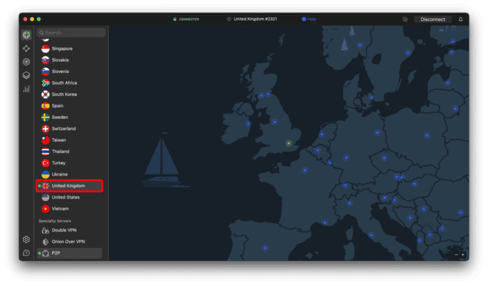Select United Kingdom in the country list
This screenshot has width=488, height=286.
pos(69,186)
